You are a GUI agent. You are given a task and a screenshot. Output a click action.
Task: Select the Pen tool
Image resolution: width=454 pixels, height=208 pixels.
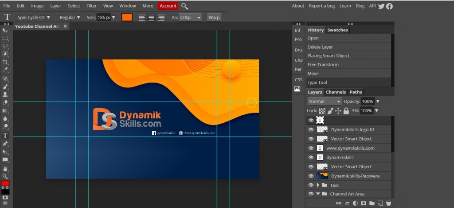coord(5,144)
